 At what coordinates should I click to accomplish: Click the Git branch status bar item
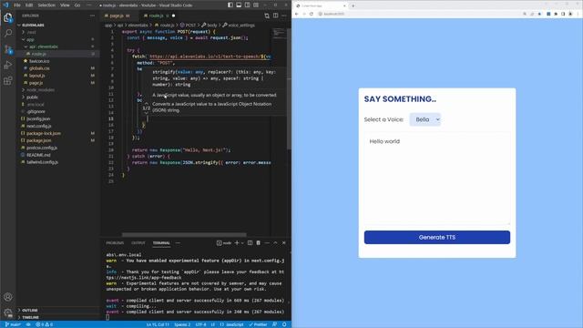click(x=13, y=324)
